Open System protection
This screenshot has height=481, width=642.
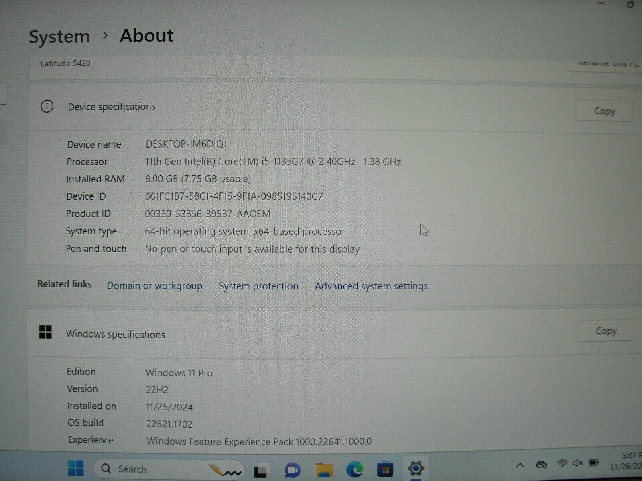click(x=258, y=286)
